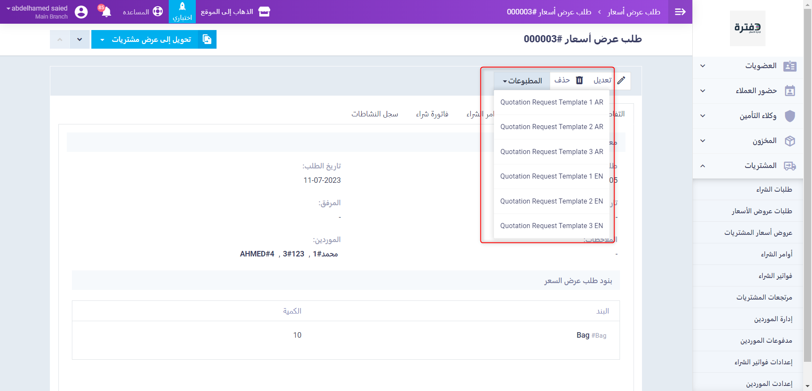Switch to فاتورة شراء tab
Screen dimensions: 812x391
432,114
